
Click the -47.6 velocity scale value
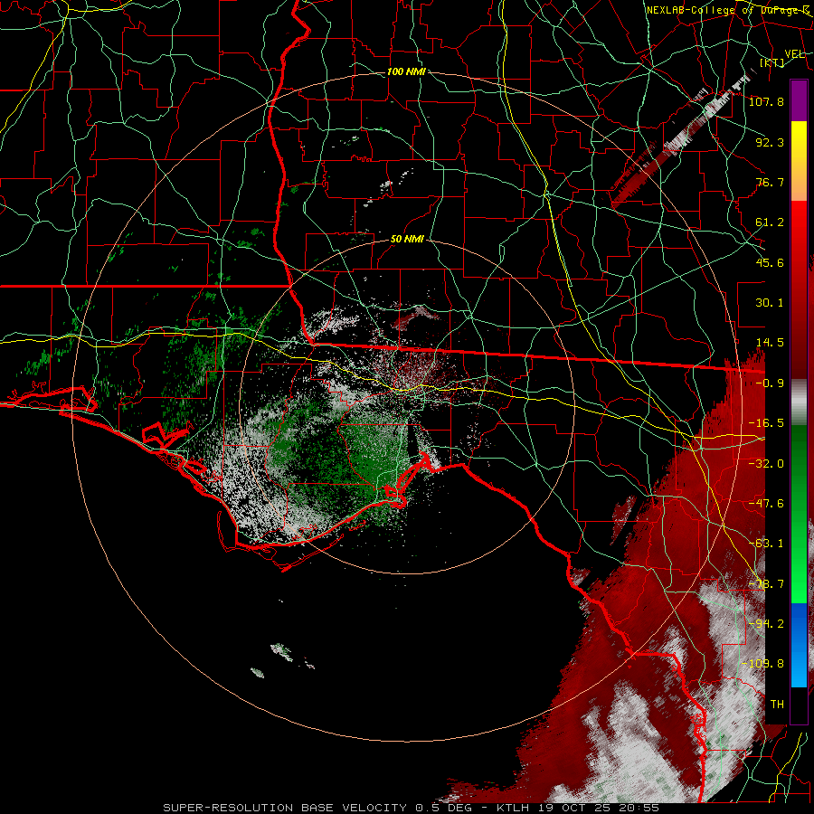click(x=766, y=504)
